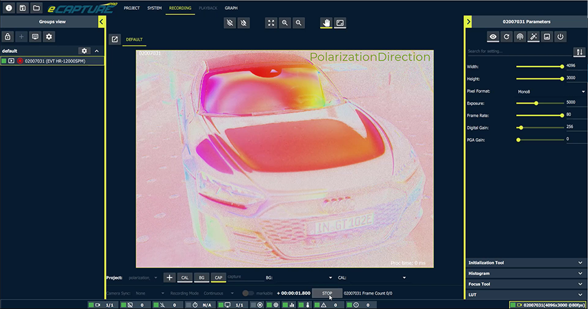Click the info icon in the top bar
Viewport: 588px width, 309px height.
coord(8,8)
